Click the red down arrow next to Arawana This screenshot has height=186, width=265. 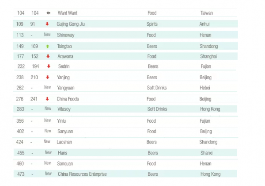pos(48,56)
